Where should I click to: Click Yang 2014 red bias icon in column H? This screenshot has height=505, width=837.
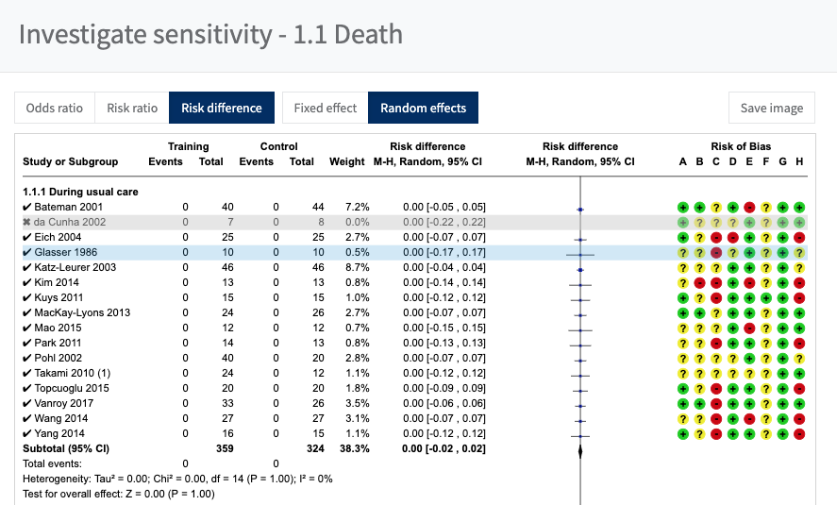799,433
